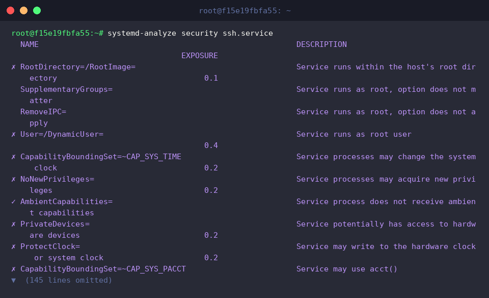Viewport: 489px width, 298px height.
Task: Click the command systemd-analyze security ssh.service
Action: [190, 33]
